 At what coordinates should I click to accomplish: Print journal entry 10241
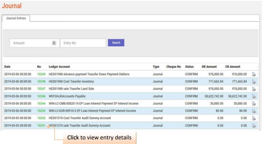coord(253,125)
